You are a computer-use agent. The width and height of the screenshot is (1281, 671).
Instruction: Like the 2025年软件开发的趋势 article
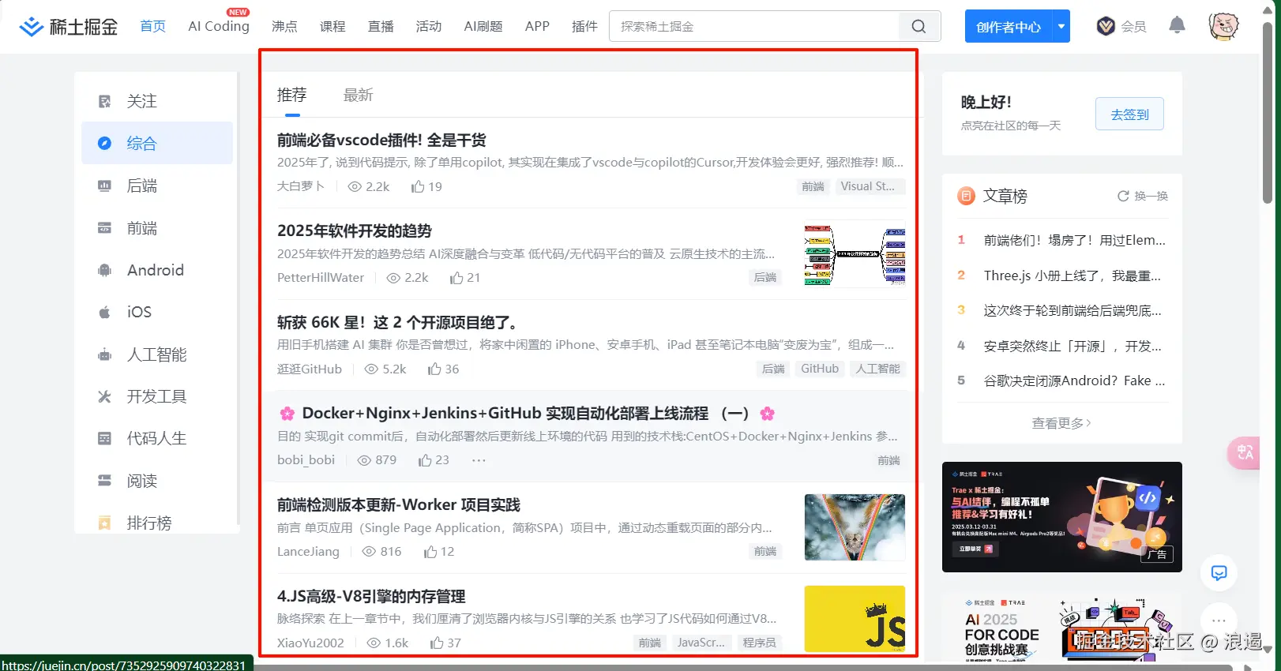coord(456,278)
